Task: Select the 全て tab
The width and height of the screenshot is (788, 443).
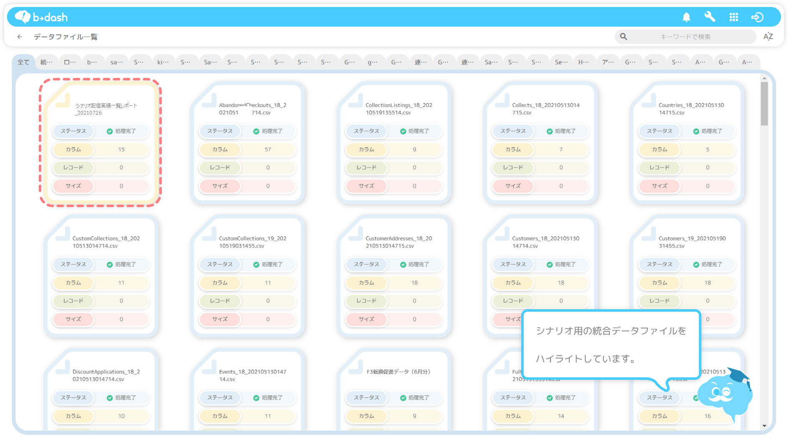Action: 23,62
